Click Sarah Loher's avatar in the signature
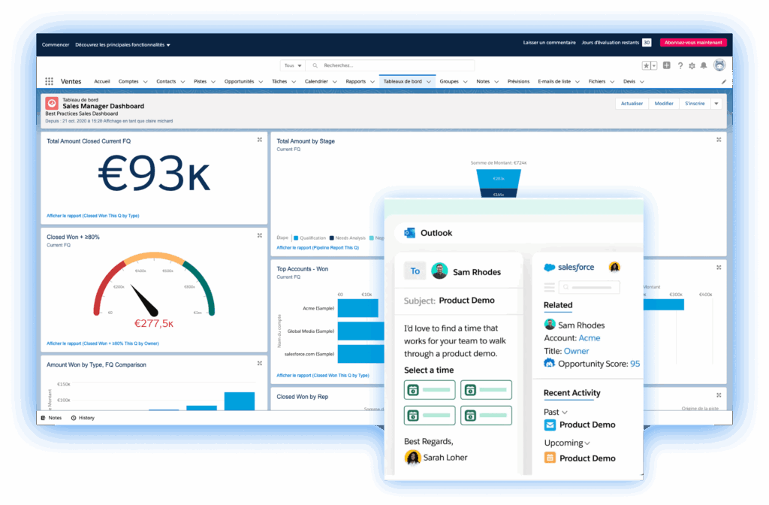The image size is (769, 505). tap(412, 458)
